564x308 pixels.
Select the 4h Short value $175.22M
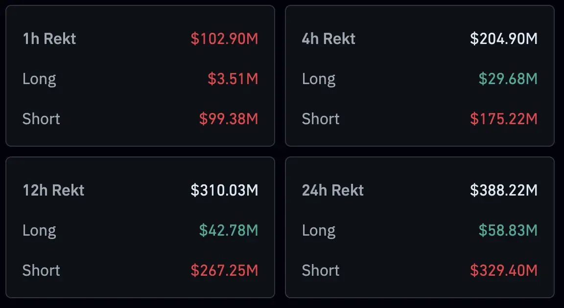coord(504,119)
